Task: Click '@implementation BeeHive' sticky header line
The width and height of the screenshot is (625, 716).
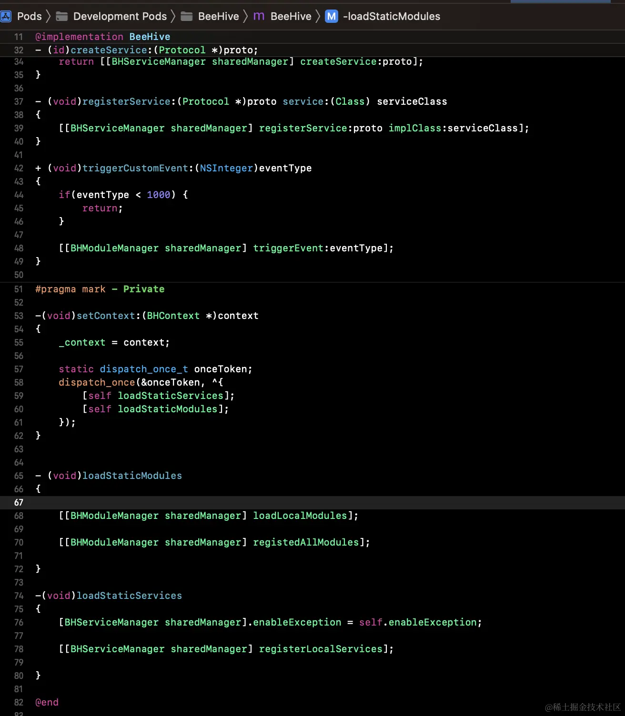Action: tap(103, 37)
